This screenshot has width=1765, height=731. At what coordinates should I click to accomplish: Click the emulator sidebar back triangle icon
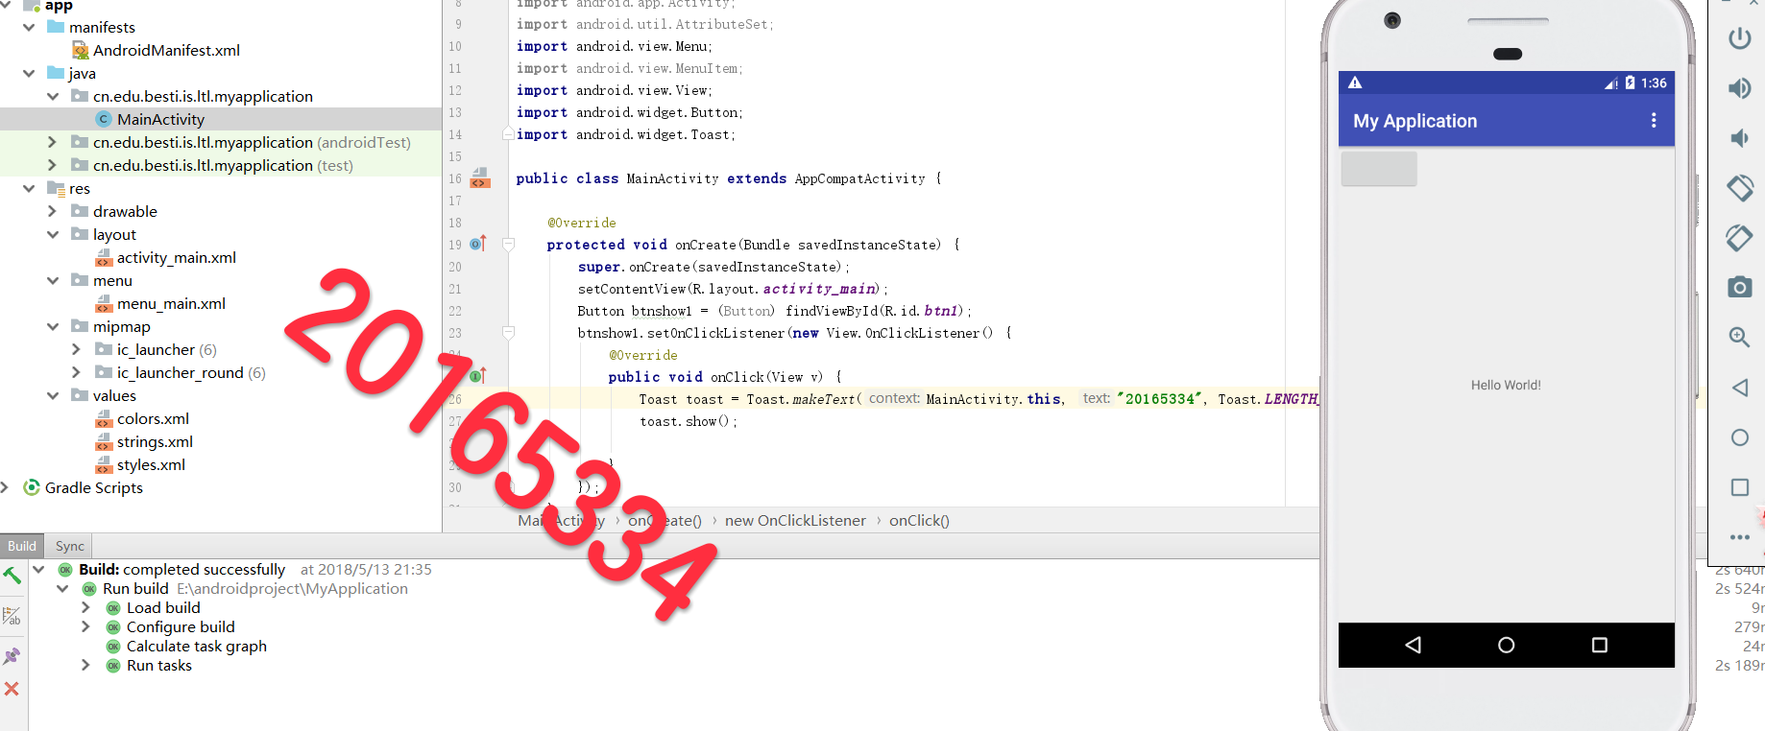[x=1739, y=388]
